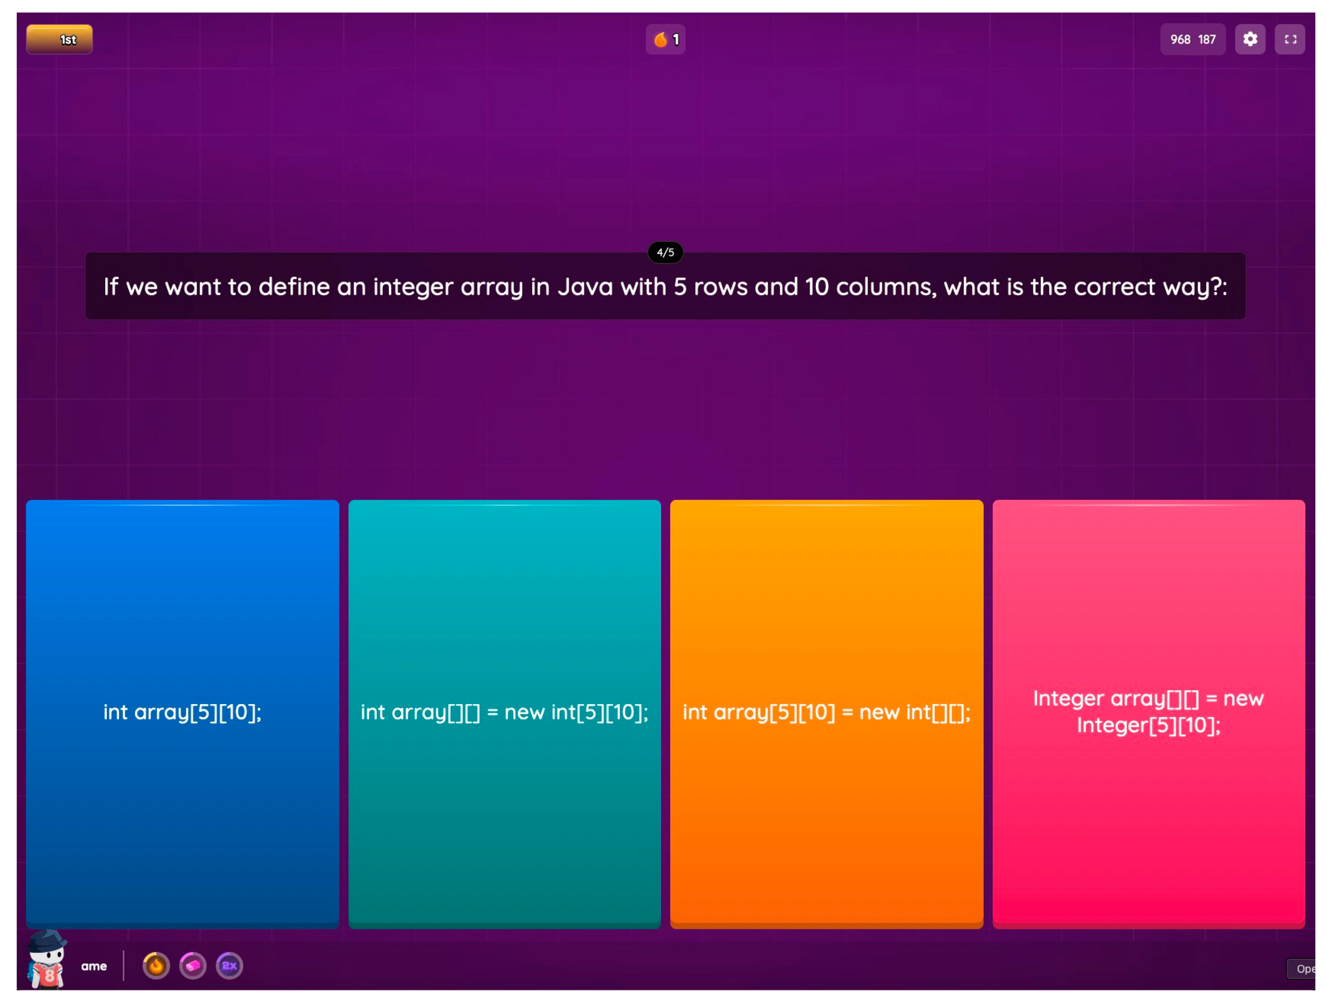Click the 1st place rank badge
The height and width of the screenshot is (1004, 1326).
(x=59, y=40)
